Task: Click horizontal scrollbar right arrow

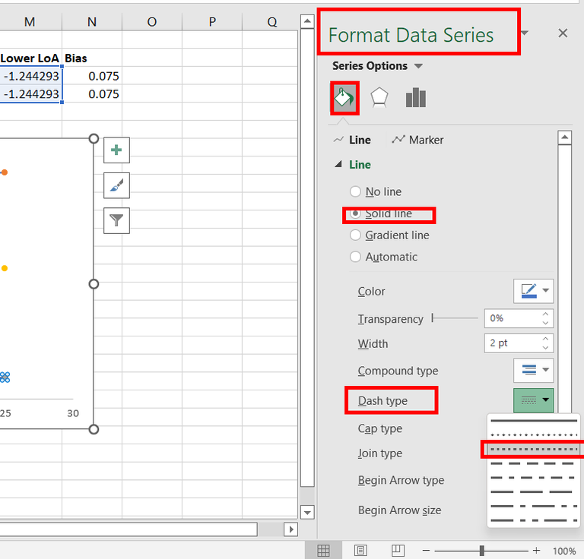Action: tap(291, 529)
